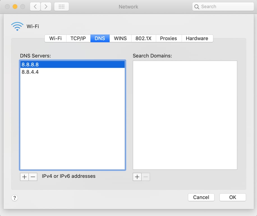This screenshot has width=257, height=216.
Task: Open the WINS tab
Action: click(120, 38)
